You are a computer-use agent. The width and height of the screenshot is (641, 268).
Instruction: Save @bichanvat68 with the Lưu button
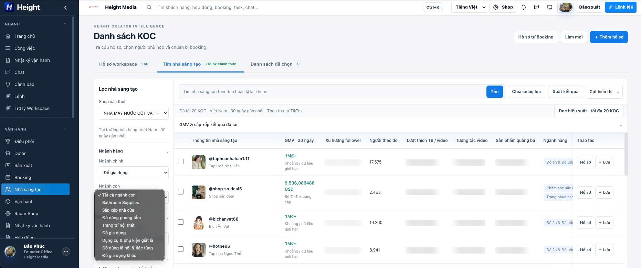(x=604, y=223)
